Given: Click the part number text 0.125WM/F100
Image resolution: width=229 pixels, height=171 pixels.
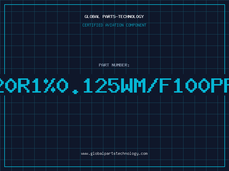Looking at the screenshot, I should click(x=133, y=86).
